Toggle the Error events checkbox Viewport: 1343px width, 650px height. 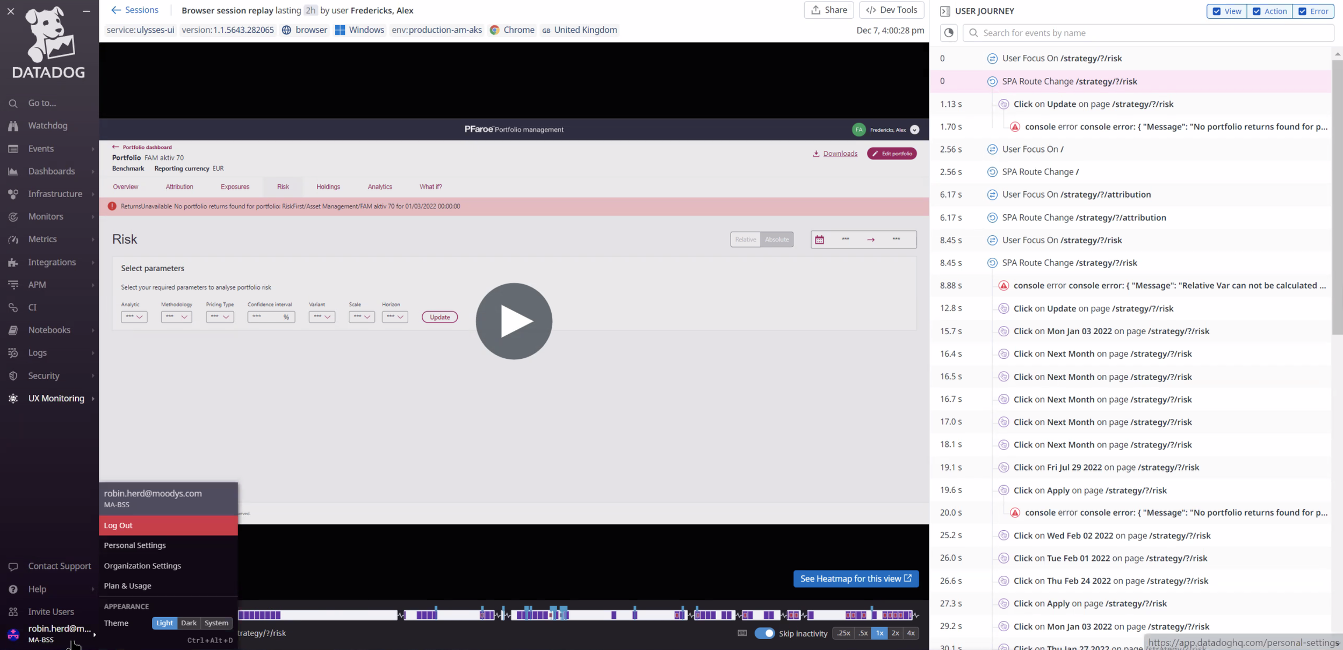click(1302, 11)
